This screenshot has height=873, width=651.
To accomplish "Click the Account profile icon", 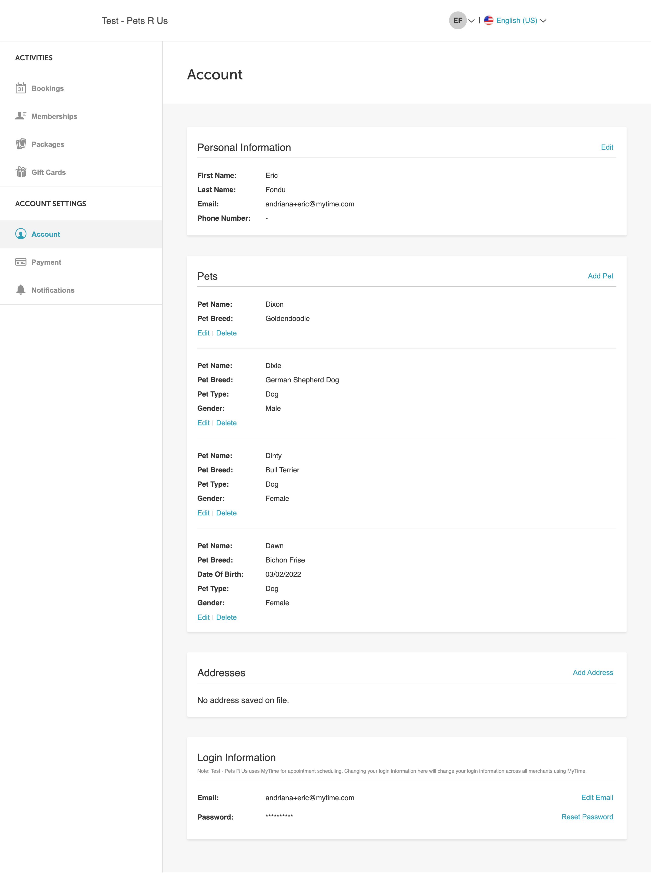I will (21, 234).
